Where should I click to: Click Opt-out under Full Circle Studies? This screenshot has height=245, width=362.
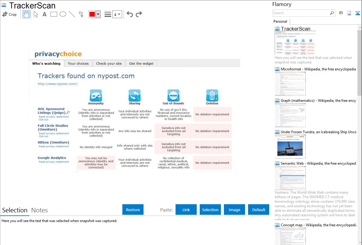pos(44,136)
